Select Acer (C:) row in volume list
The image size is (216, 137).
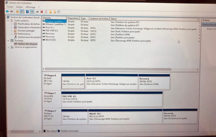click(50, 27)
